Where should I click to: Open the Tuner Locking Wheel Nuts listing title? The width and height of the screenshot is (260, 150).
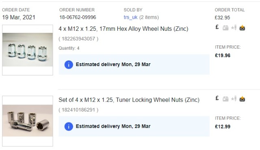click(x=129, y=100)
